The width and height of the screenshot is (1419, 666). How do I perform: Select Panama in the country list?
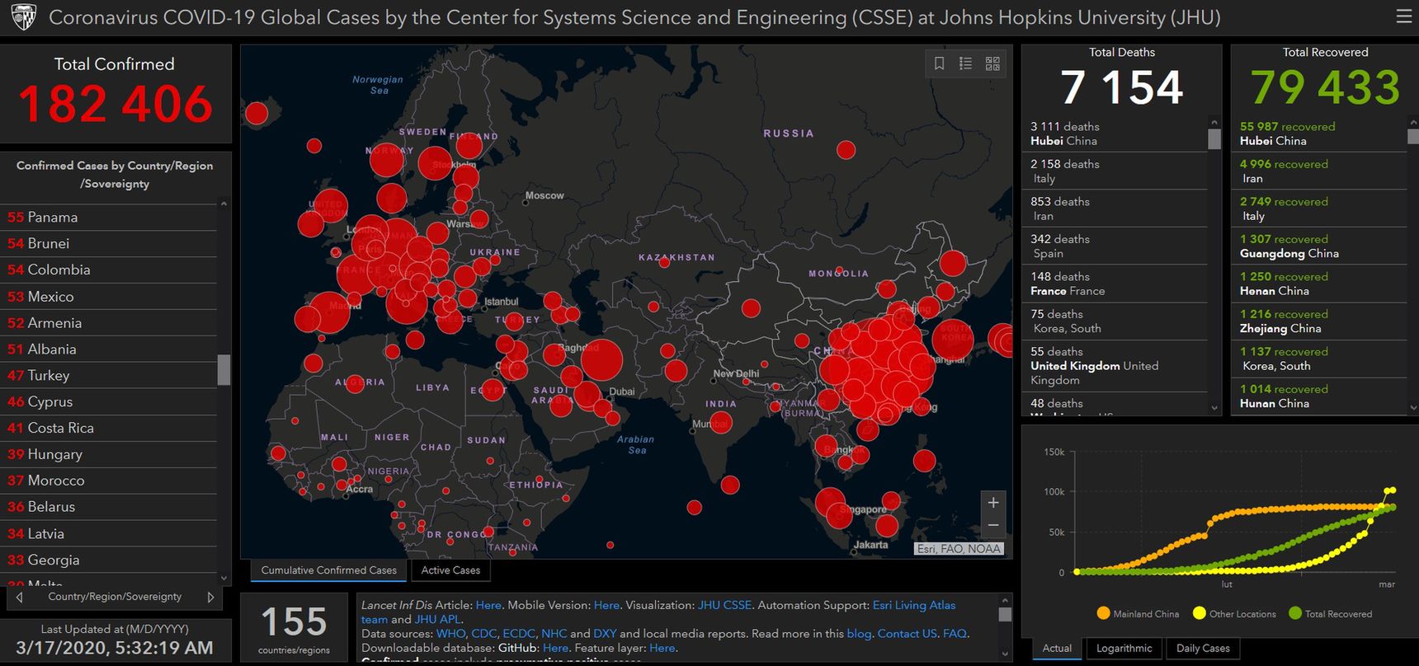coord(109,218)
